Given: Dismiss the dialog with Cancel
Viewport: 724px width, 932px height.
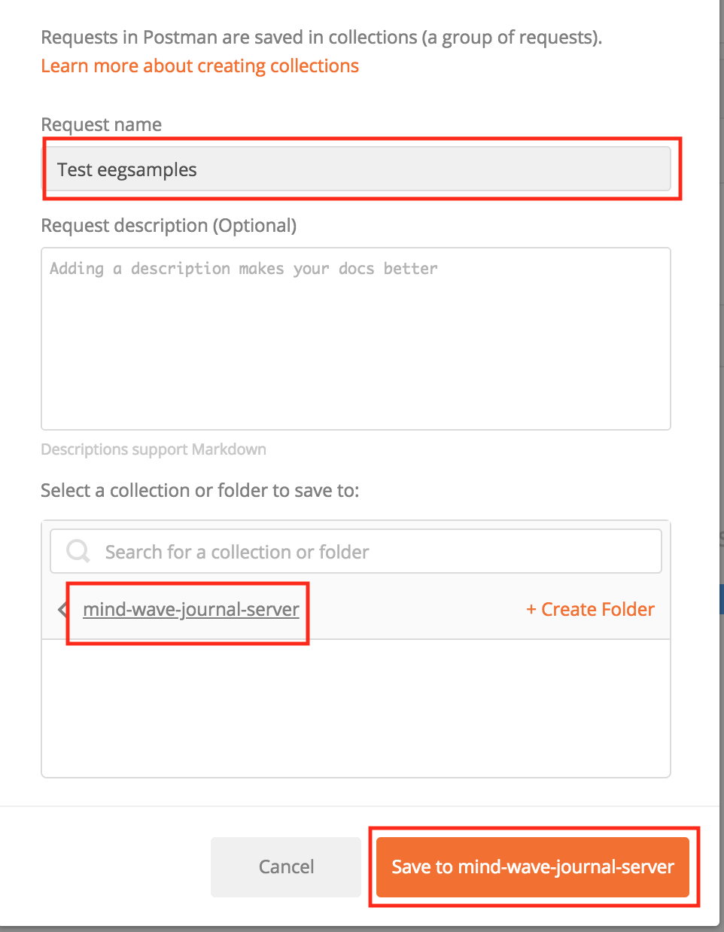Looking at the screenshot, I should coord(285,867).
